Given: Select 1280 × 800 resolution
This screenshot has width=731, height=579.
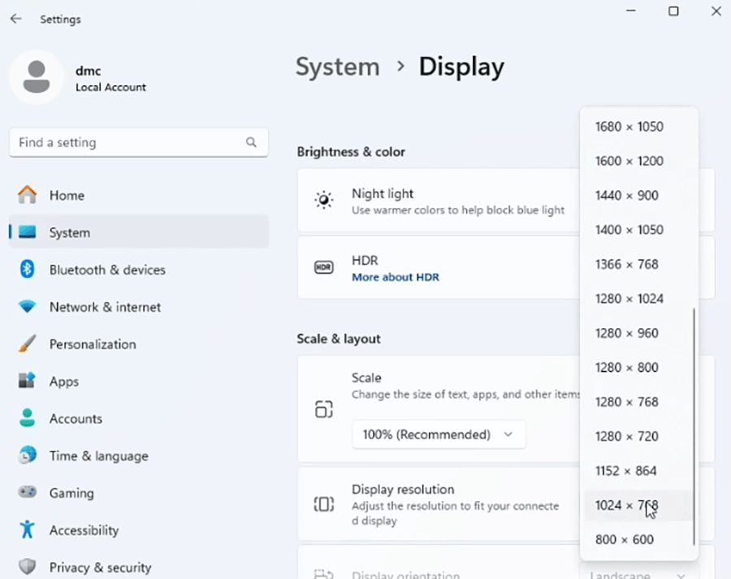Looking at the screenshot, I should tap(638, 367).
